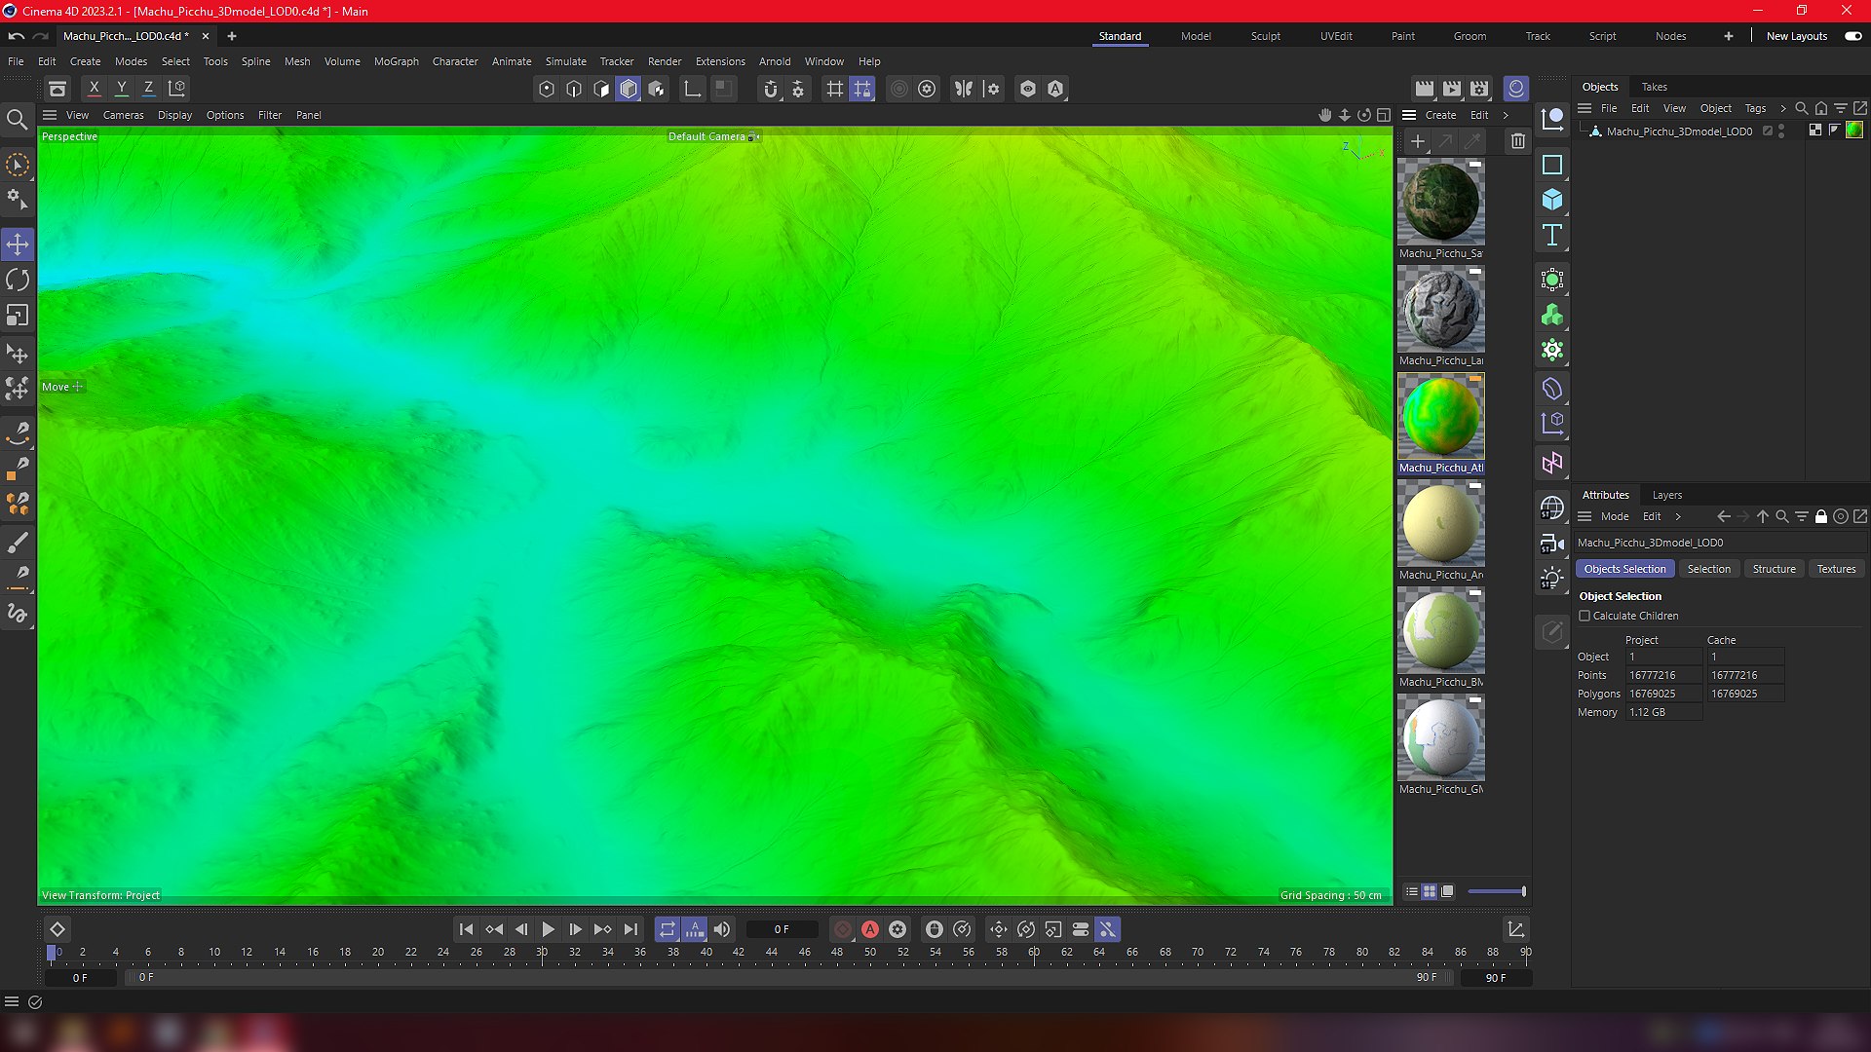Select the Move tool in left toolbar
This screenshot has height=1052, width=1871.
tap(18, 244)
